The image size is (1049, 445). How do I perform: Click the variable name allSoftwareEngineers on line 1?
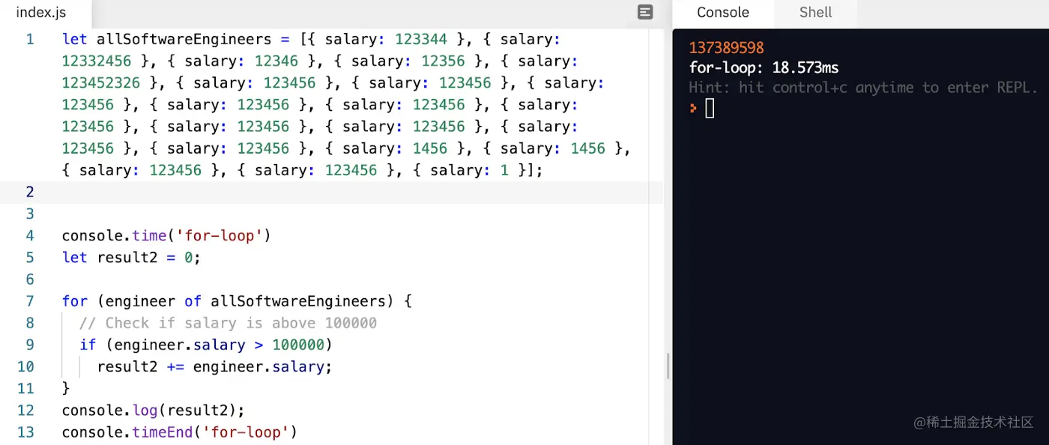click(x=184, y=39)
